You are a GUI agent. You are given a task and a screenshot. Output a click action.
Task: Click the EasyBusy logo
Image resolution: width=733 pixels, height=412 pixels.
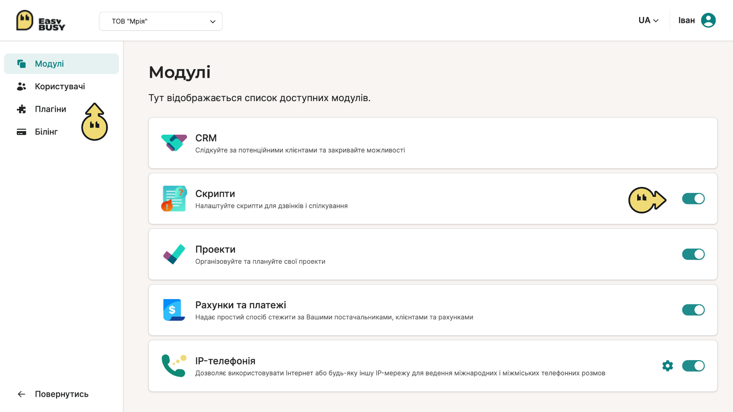point(41,21)
